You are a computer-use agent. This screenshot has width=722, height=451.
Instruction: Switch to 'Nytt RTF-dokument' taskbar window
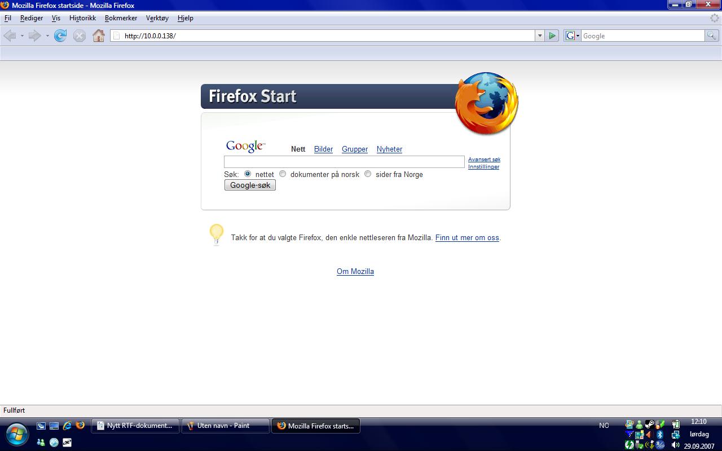point(135,426)
